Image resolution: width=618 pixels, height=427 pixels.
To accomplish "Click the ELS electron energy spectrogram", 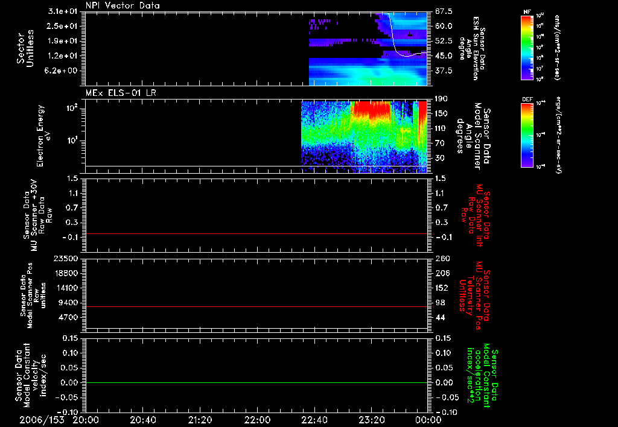I will pos(364,136).
